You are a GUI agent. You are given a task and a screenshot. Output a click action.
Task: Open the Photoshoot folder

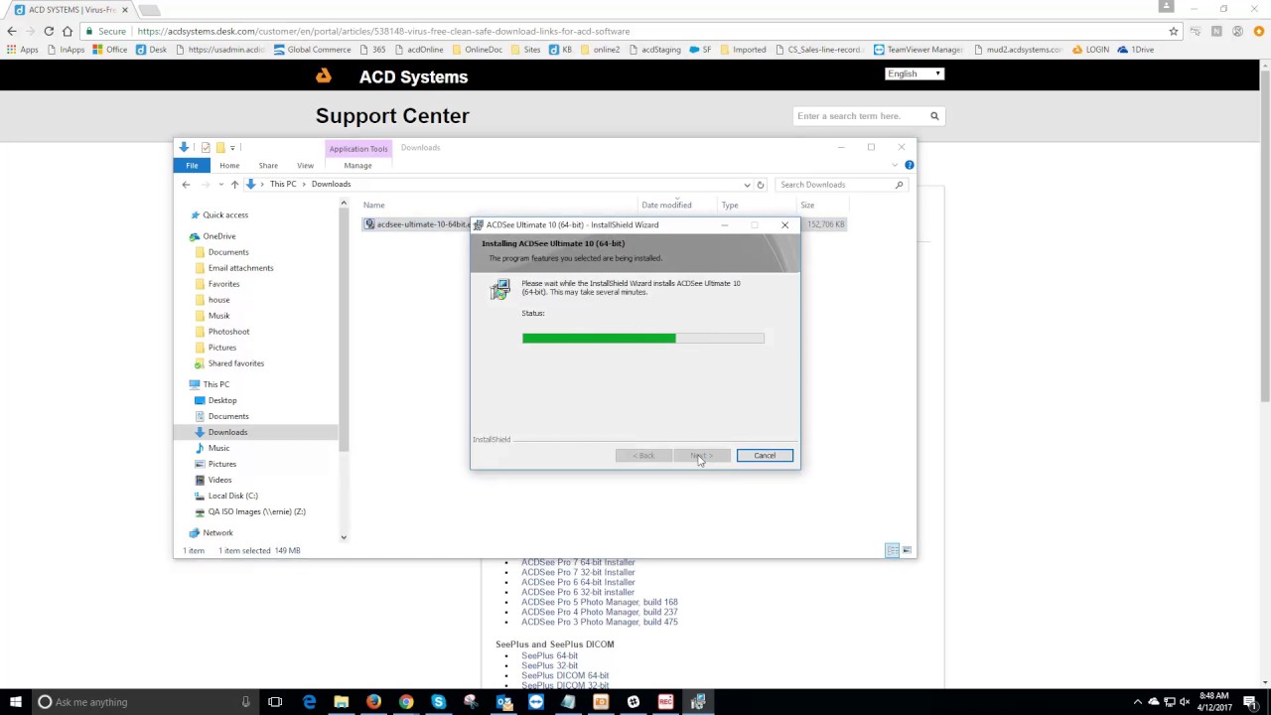tap(228, 332)
